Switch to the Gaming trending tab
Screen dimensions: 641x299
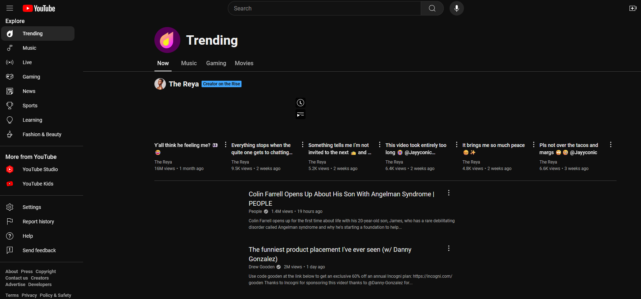(216, 63)
